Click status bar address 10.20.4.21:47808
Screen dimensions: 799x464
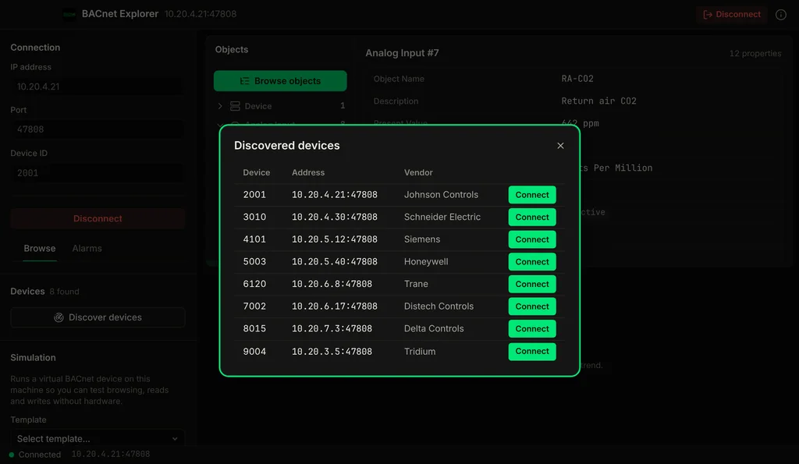click(x=111, y=454)
